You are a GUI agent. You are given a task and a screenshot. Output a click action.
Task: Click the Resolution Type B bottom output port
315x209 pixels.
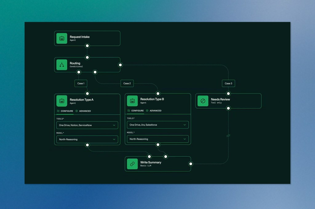[x=158, y=145]
